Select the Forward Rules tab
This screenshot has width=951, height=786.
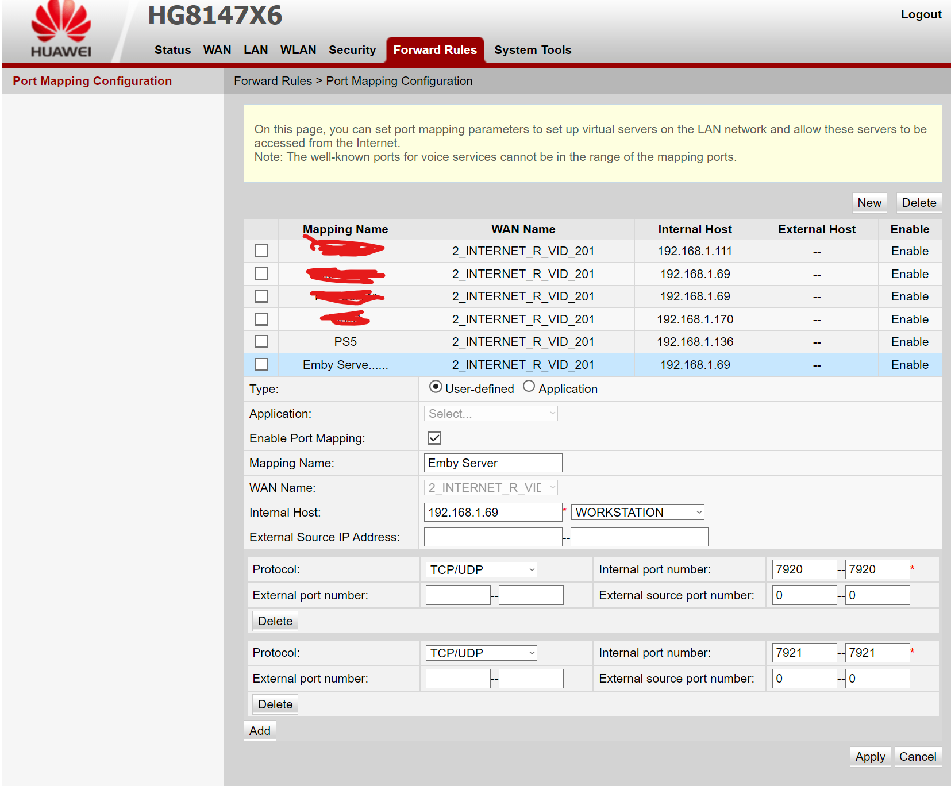coord(435,50)
